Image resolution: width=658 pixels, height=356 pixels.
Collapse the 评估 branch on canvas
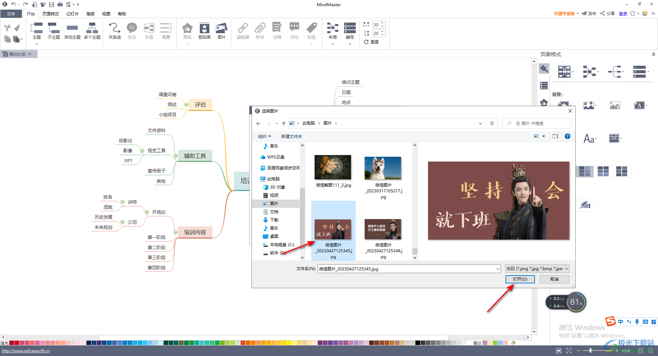coord(186,104)
